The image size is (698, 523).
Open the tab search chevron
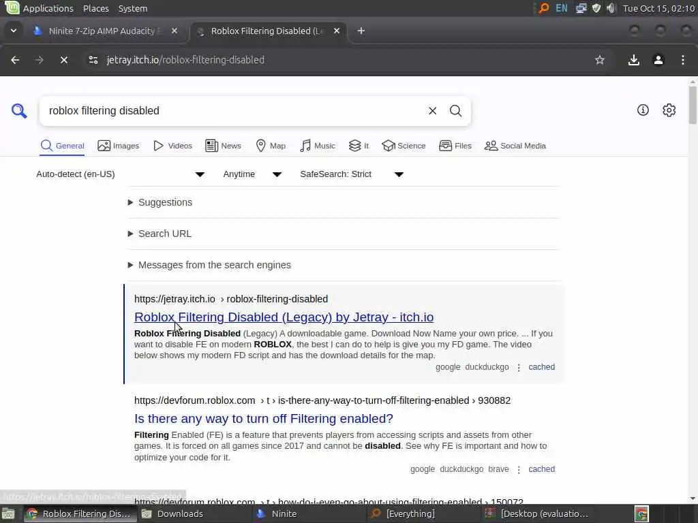pos(14,31)
